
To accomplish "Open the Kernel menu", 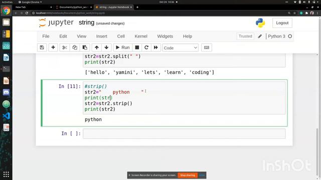I will (141, 36).
